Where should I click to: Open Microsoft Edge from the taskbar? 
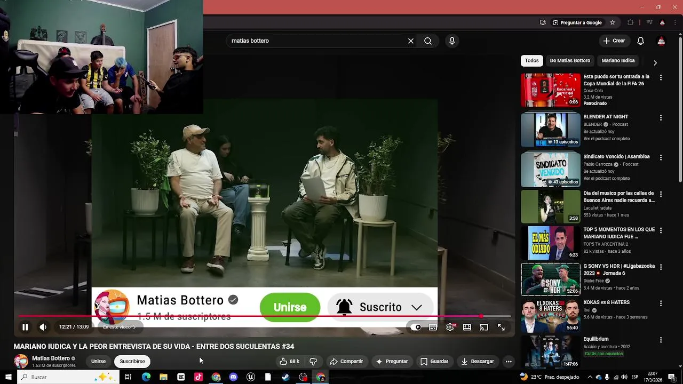tap(146, 377)
